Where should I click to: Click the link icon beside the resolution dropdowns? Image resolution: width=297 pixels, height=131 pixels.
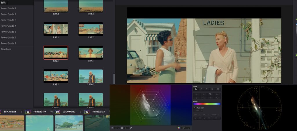coord(131,128)
